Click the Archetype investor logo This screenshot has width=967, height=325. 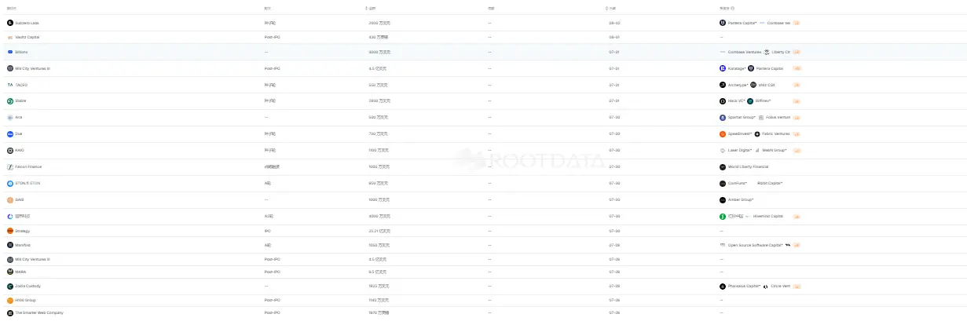(723, 85)
